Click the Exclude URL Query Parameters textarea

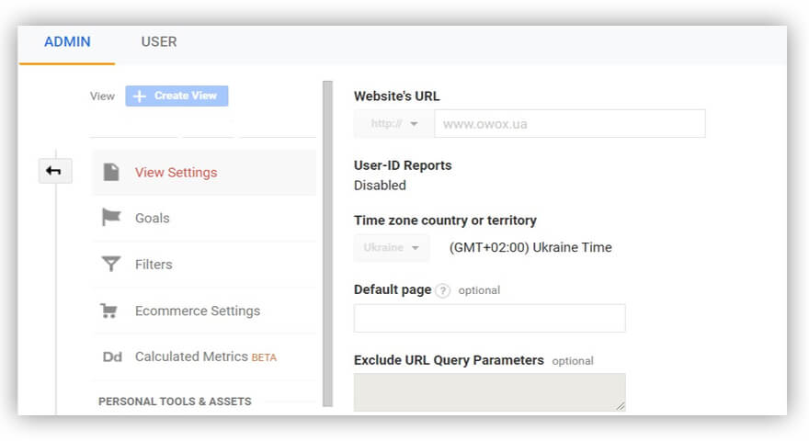489,391
